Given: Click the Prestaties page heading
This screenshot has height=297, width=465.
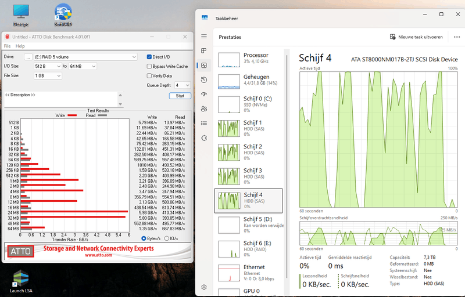Looking at the screenshot, I should coord(230,37).
